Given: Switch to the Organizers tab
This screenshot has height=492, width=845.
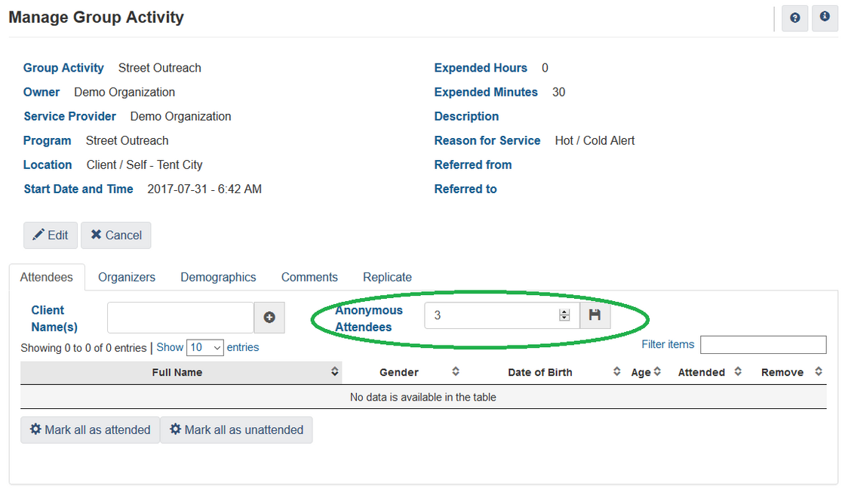Looking at the screenshot, I should coord(127,277).
